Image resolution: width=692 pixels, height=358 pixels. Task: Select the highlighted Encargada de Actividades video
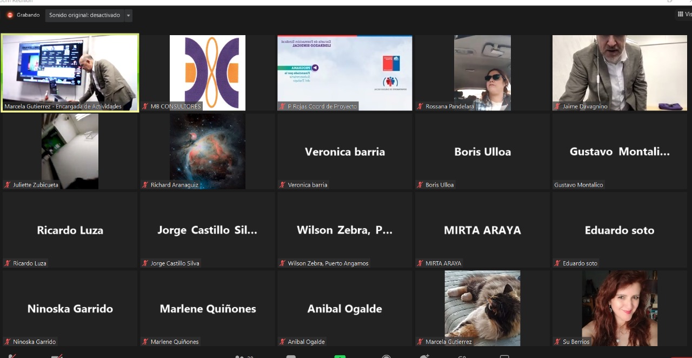70,72
